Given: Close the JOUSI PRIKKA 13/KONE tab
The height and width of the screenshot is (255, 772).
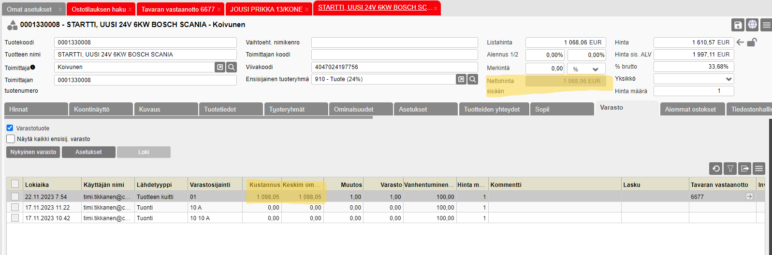Looking at the screenshot, I should click(306, 9).
